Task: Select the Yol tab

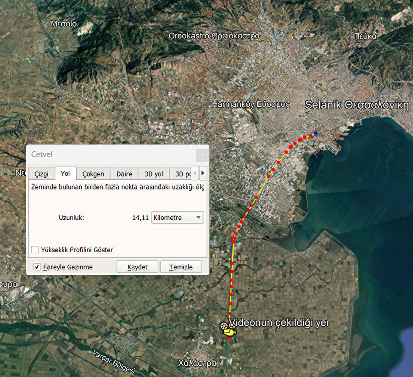Action: pyautogui.click(x=65, y=173)
